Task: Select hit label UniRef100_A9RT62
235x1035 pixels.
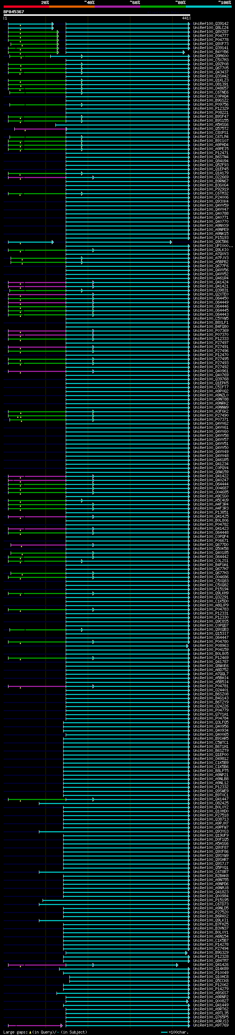Action: point(211,1009)
